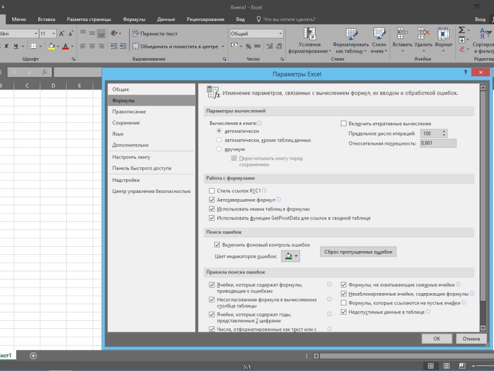
Task: Click the Percent Style icon
Action: pyautogui.click(x=248, y=46)
